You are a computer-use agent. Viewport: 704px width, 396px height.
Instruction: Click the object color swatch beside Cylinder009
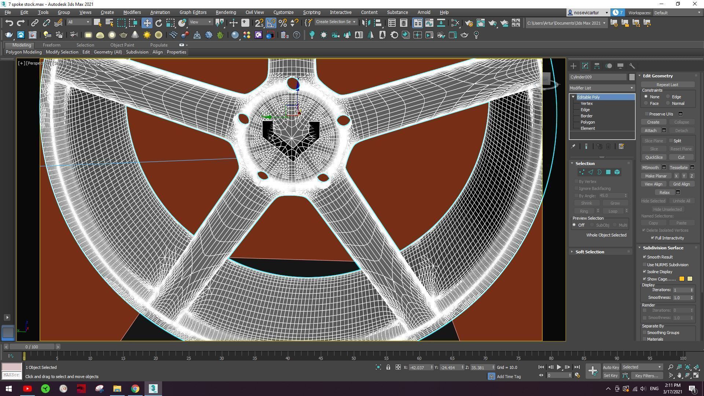[x=632, y=77]
